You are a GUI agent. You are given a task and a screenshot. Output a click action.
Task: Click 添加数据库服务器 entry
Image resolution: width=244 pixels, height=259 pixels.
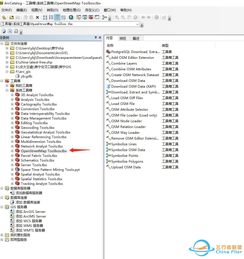coord(29,193)
